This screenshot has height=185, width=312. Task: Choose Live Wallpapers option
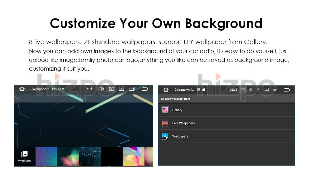tap(226, 123)
